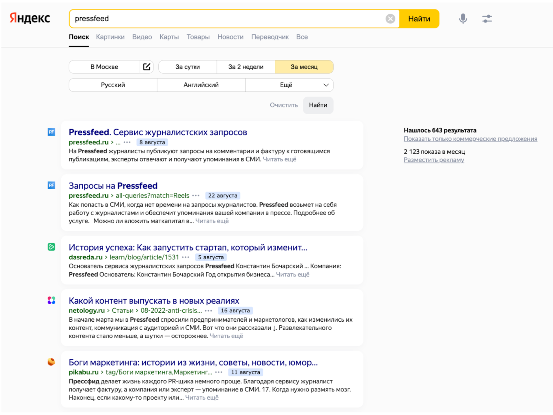
Task: Select the Английский language filter
Action: tap(201, 85)
